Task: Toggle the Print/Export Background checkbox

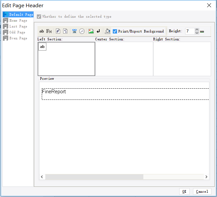Action: tap(115, 32)
